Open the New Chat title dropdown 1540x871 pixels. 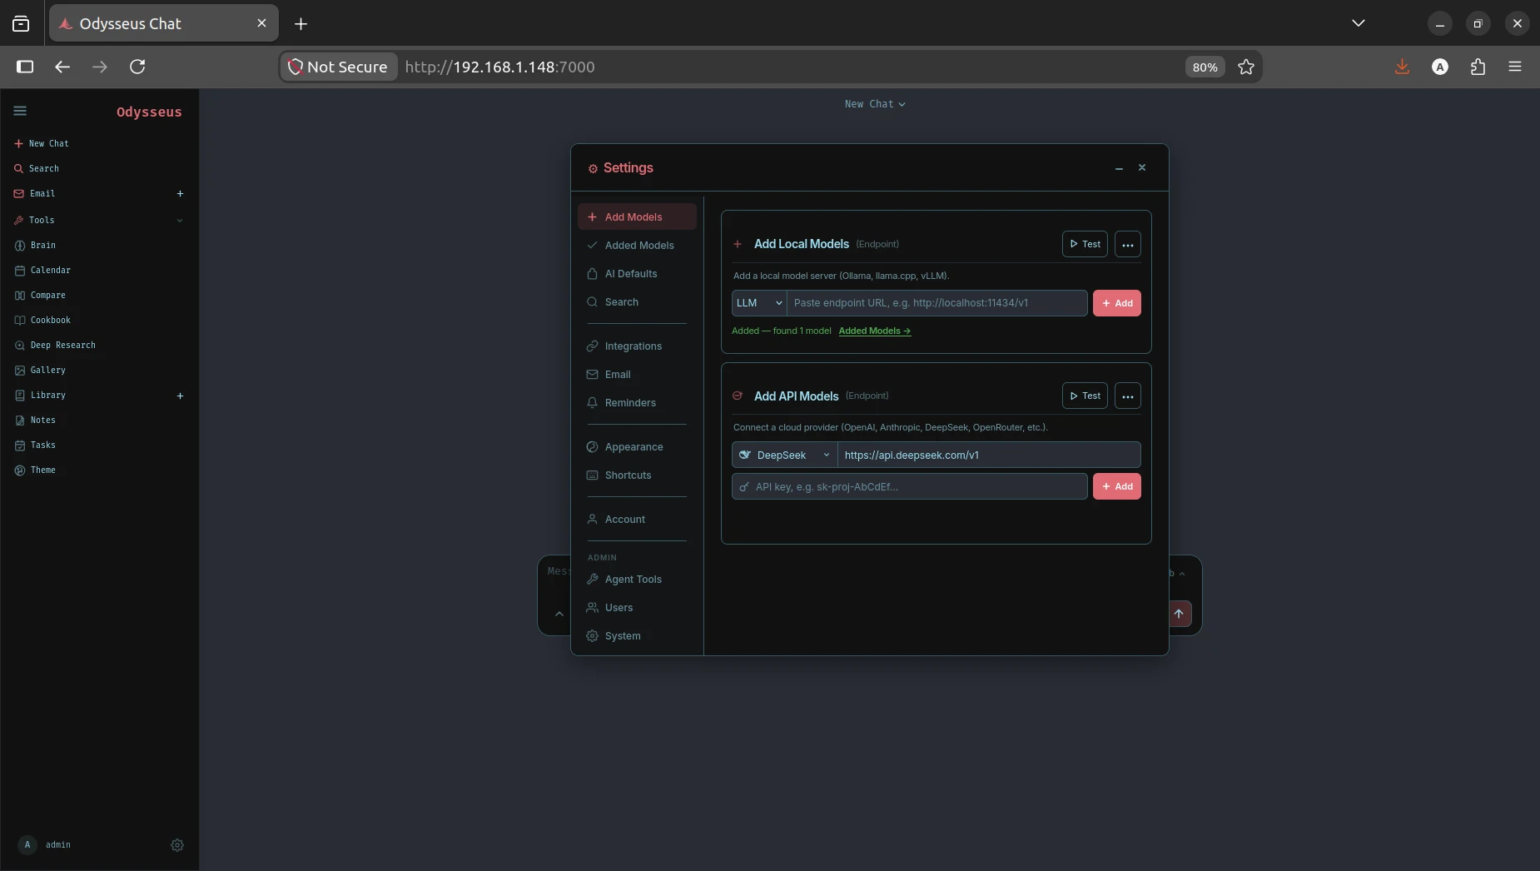pyautogui.click(x=875, y=104)
